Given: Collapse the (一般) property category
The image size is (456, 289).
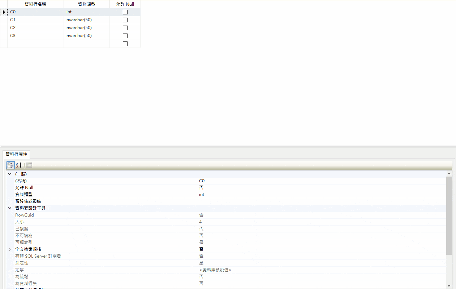Looking at the screenshot, I should [x=10, y=174].
